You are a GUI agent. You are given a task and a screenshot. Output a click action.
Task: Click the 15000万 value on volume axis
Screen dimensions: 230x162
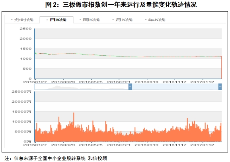click(x=21, y=112)
